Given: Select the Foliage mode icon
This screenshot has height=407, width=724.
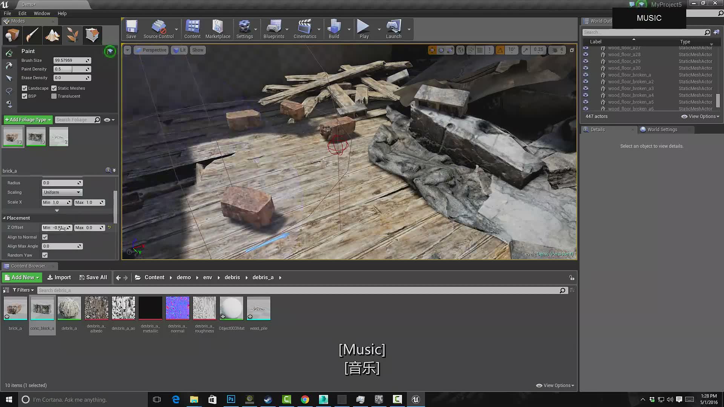Looking at the screenshot, I should click(x=72, y=35).
